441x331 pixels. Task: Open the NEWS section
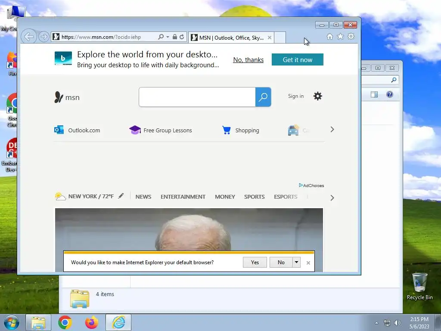(143, 197)
